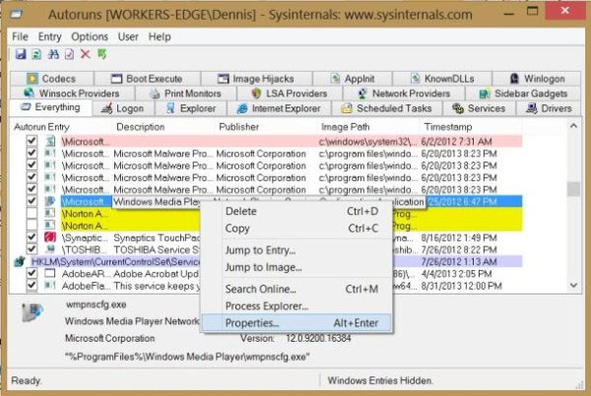Click the wmpnscfg.exe icon in details pane
Screen dimensions: 591x396
pyautogui.click(x=33, y=312)
